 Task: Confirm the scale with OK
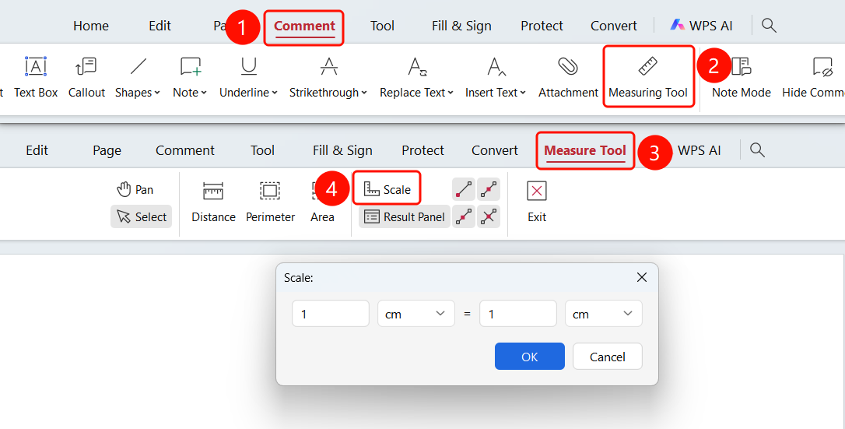pos(530,357)
